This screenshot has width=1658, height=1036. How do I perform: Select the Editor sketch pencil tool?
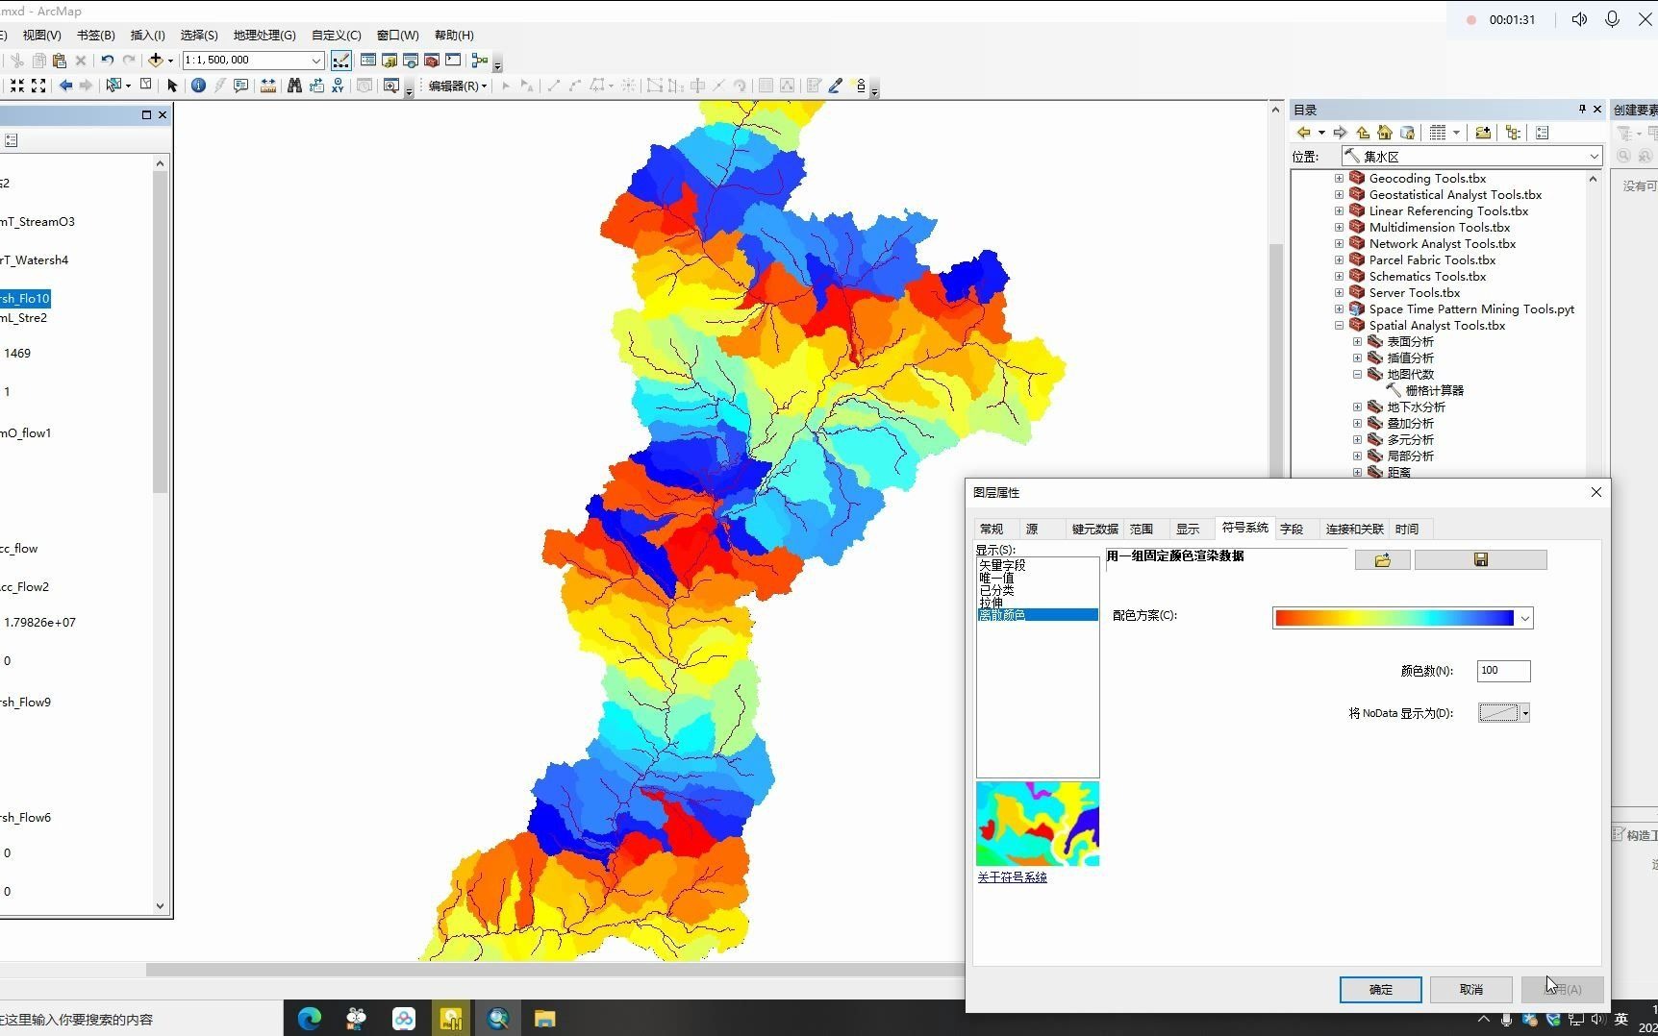(835, 86)
